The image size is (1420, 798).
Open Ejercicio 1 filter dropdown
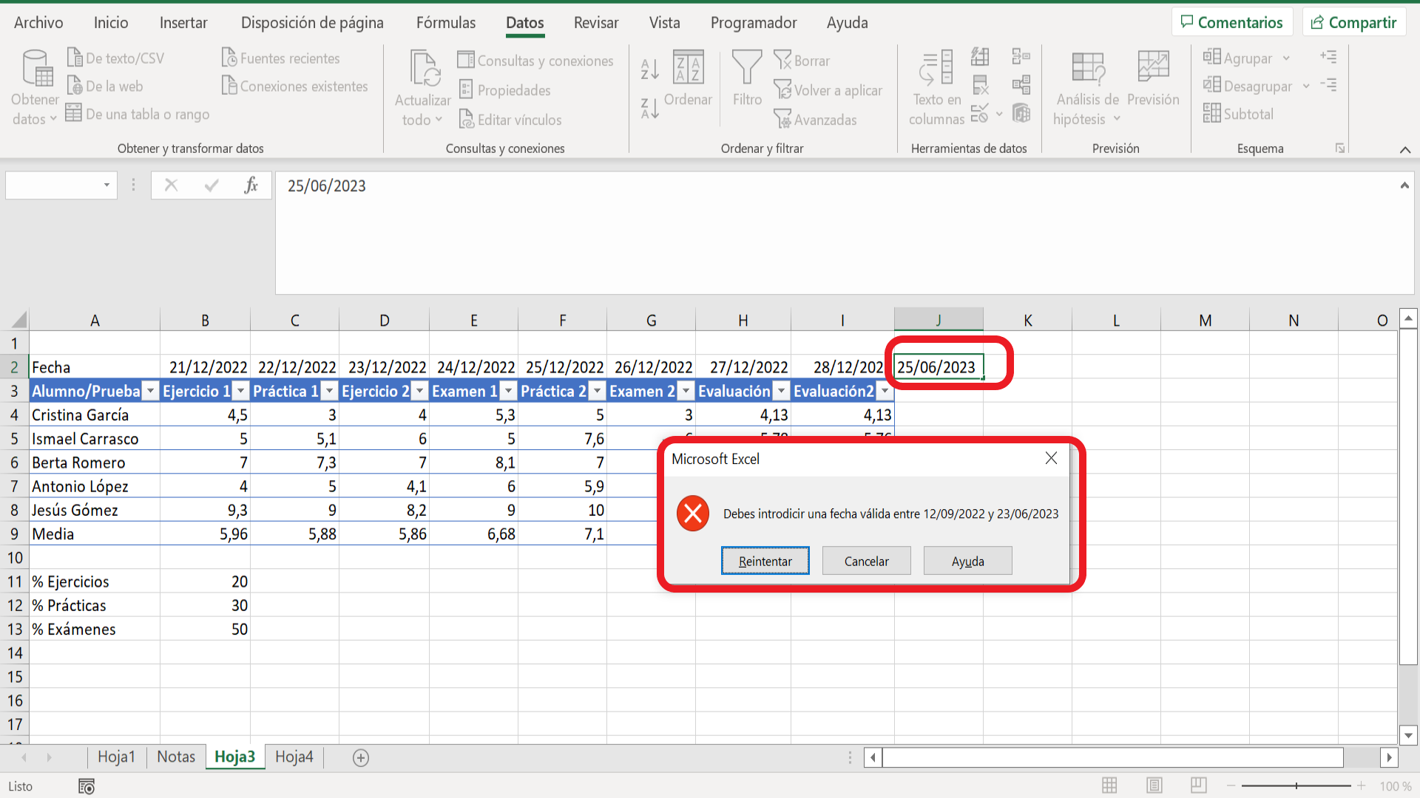240,392
